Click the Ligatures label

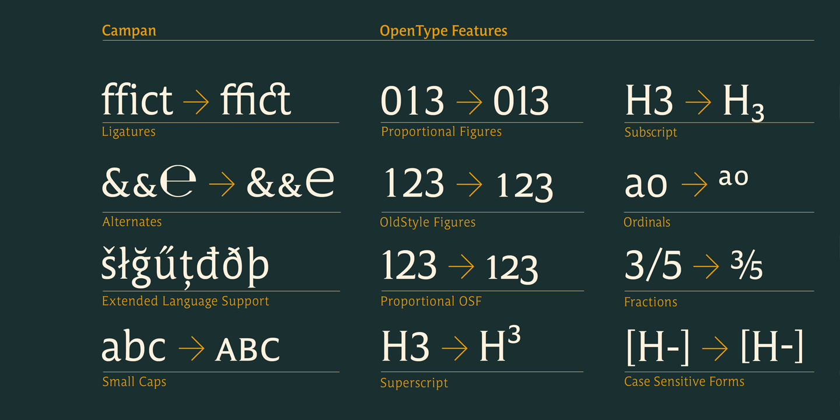(128, 132)
